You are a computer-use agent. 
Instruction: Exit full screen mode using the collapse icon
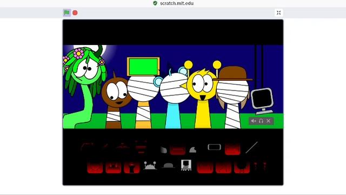click(279, 12)
